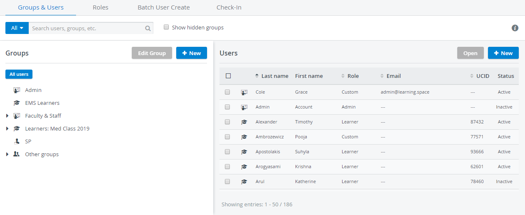Tick the select-all users header checkbox

click(228, 76)
